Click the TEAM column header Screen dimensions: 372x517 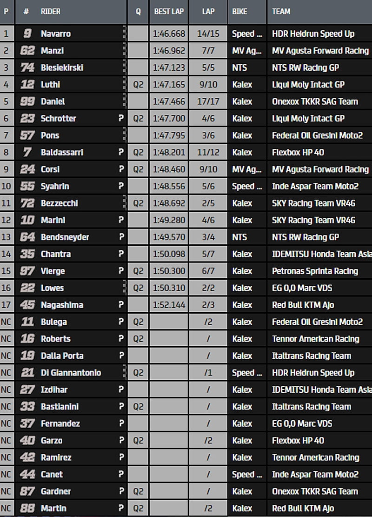coord(281,11)
